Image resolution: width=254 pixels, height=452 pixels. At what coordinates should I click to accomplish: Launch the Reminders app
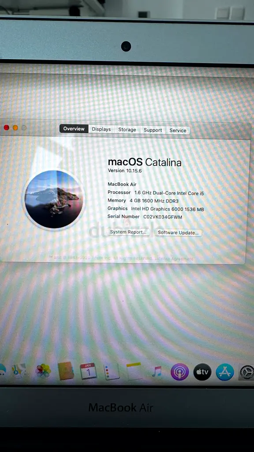112,371
